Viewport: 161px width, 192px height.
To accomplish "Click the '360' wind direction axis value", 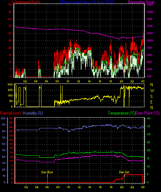I will click(10, 84).
